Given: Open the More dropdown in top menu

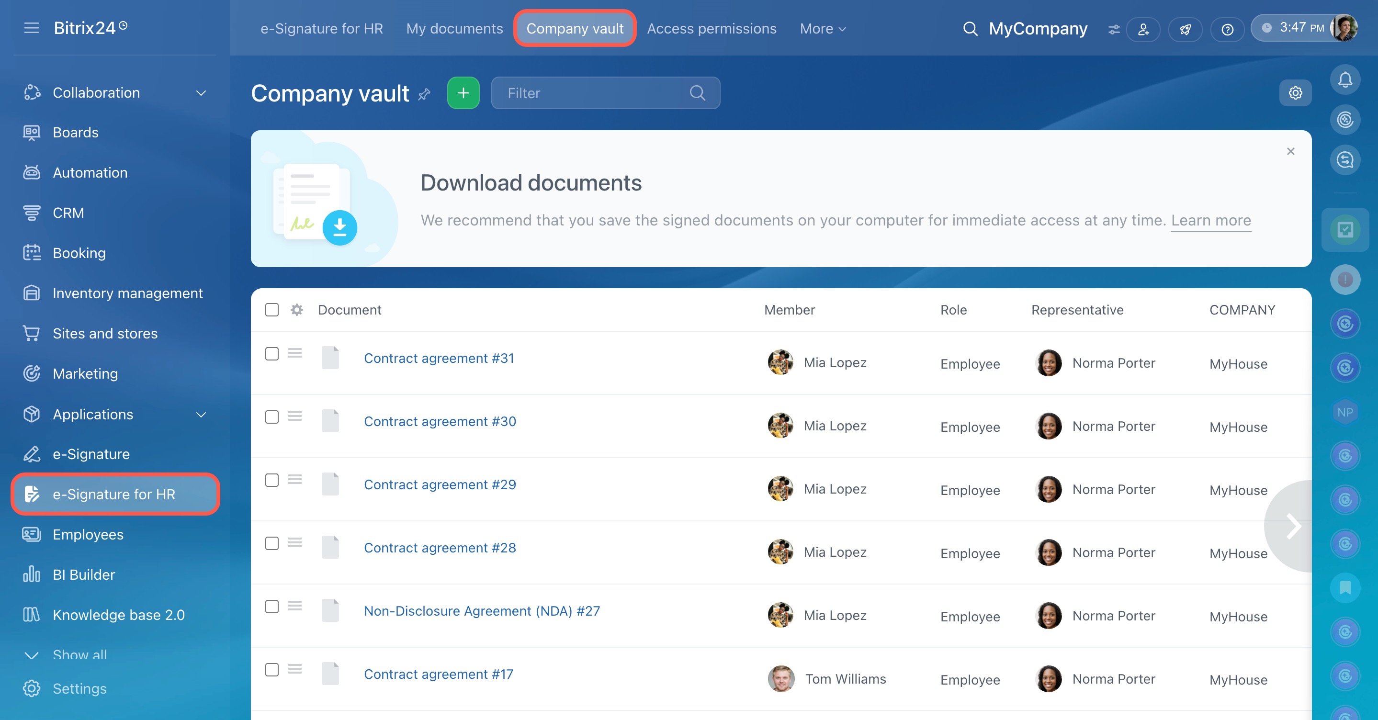Looking at the screenshot, I should click(x=823, y=28).
